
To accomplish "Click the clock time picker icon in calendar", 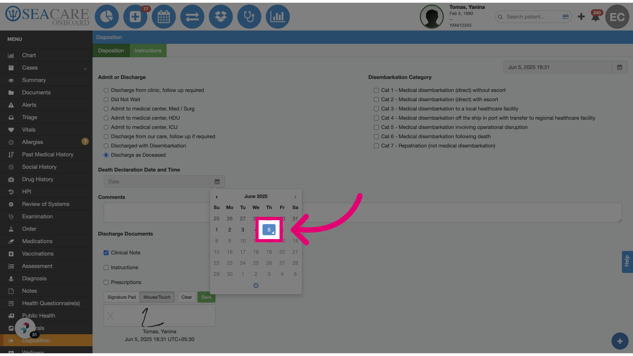I will point(256,285).
